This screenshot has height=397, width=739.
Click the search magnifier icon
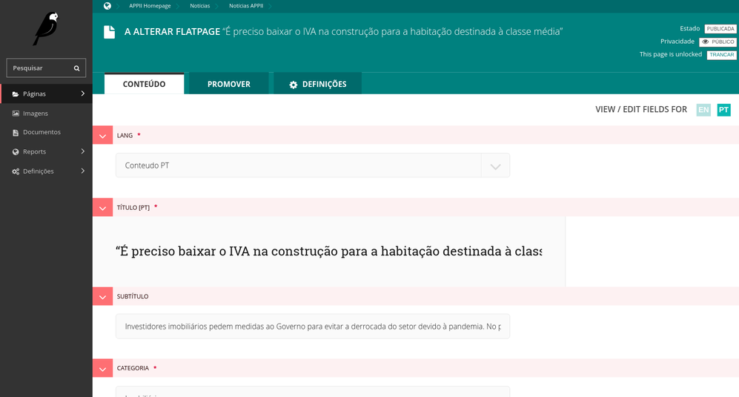(76, 68)
